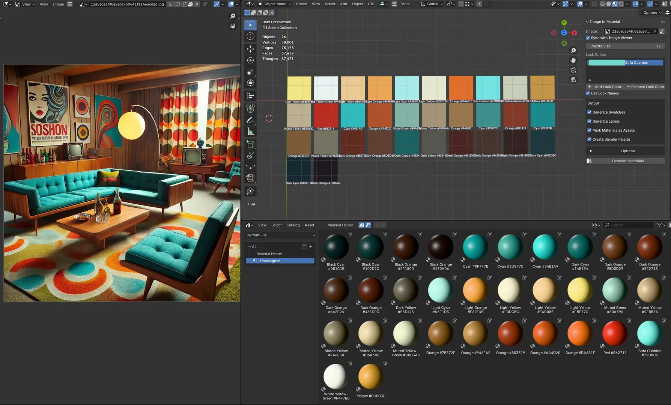Open the Catalog menu in asset browser
The width and height of the screenshot is (671, 405).
click(293, 225)
